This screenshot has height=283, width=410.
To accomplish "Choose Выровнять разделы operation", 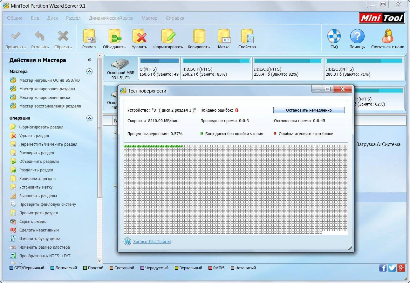I will click(x=38, y=196).
